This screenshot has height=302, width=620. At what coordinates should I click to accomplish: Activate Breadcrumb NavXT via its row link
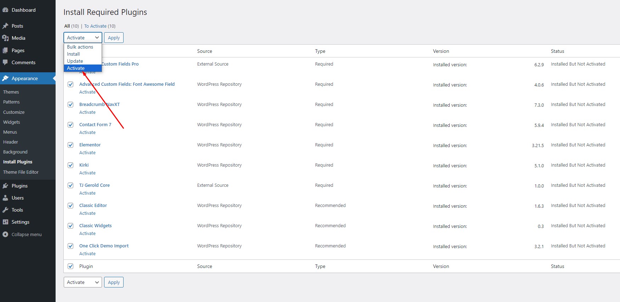87,112
